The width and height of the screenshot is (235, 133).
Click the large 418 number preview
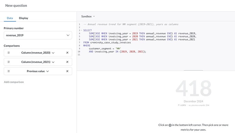coord(193,88)
